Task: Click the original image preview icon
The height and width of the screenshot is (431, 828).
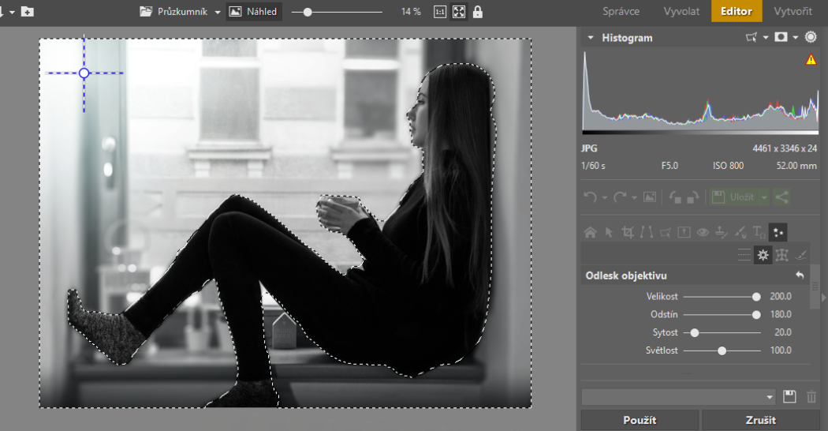Action: (x=650, y=197)
